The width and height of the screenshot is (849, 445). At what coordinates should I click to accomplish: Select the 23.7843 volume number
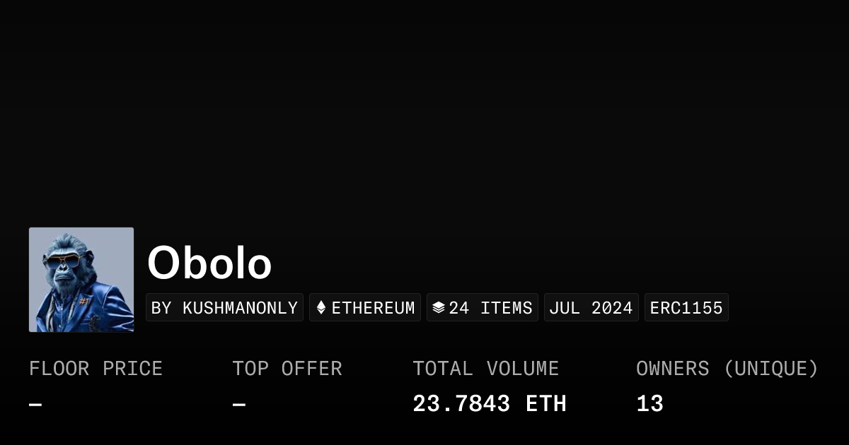(x=461, y=404)
